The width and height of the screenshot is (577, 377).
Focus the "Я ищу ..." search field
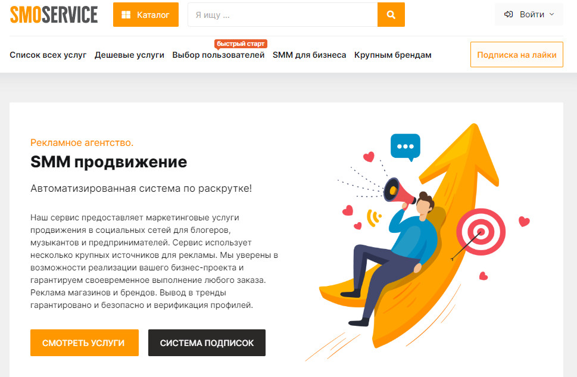tap(283, 15)
